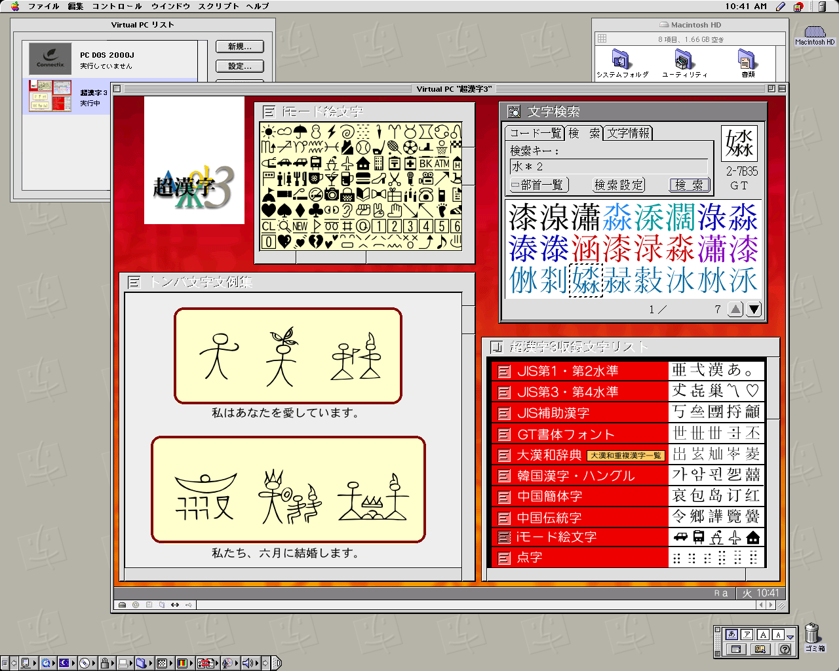
Task: Click the 新規… button in Virtual PC list
Action: tap(239, 47)
